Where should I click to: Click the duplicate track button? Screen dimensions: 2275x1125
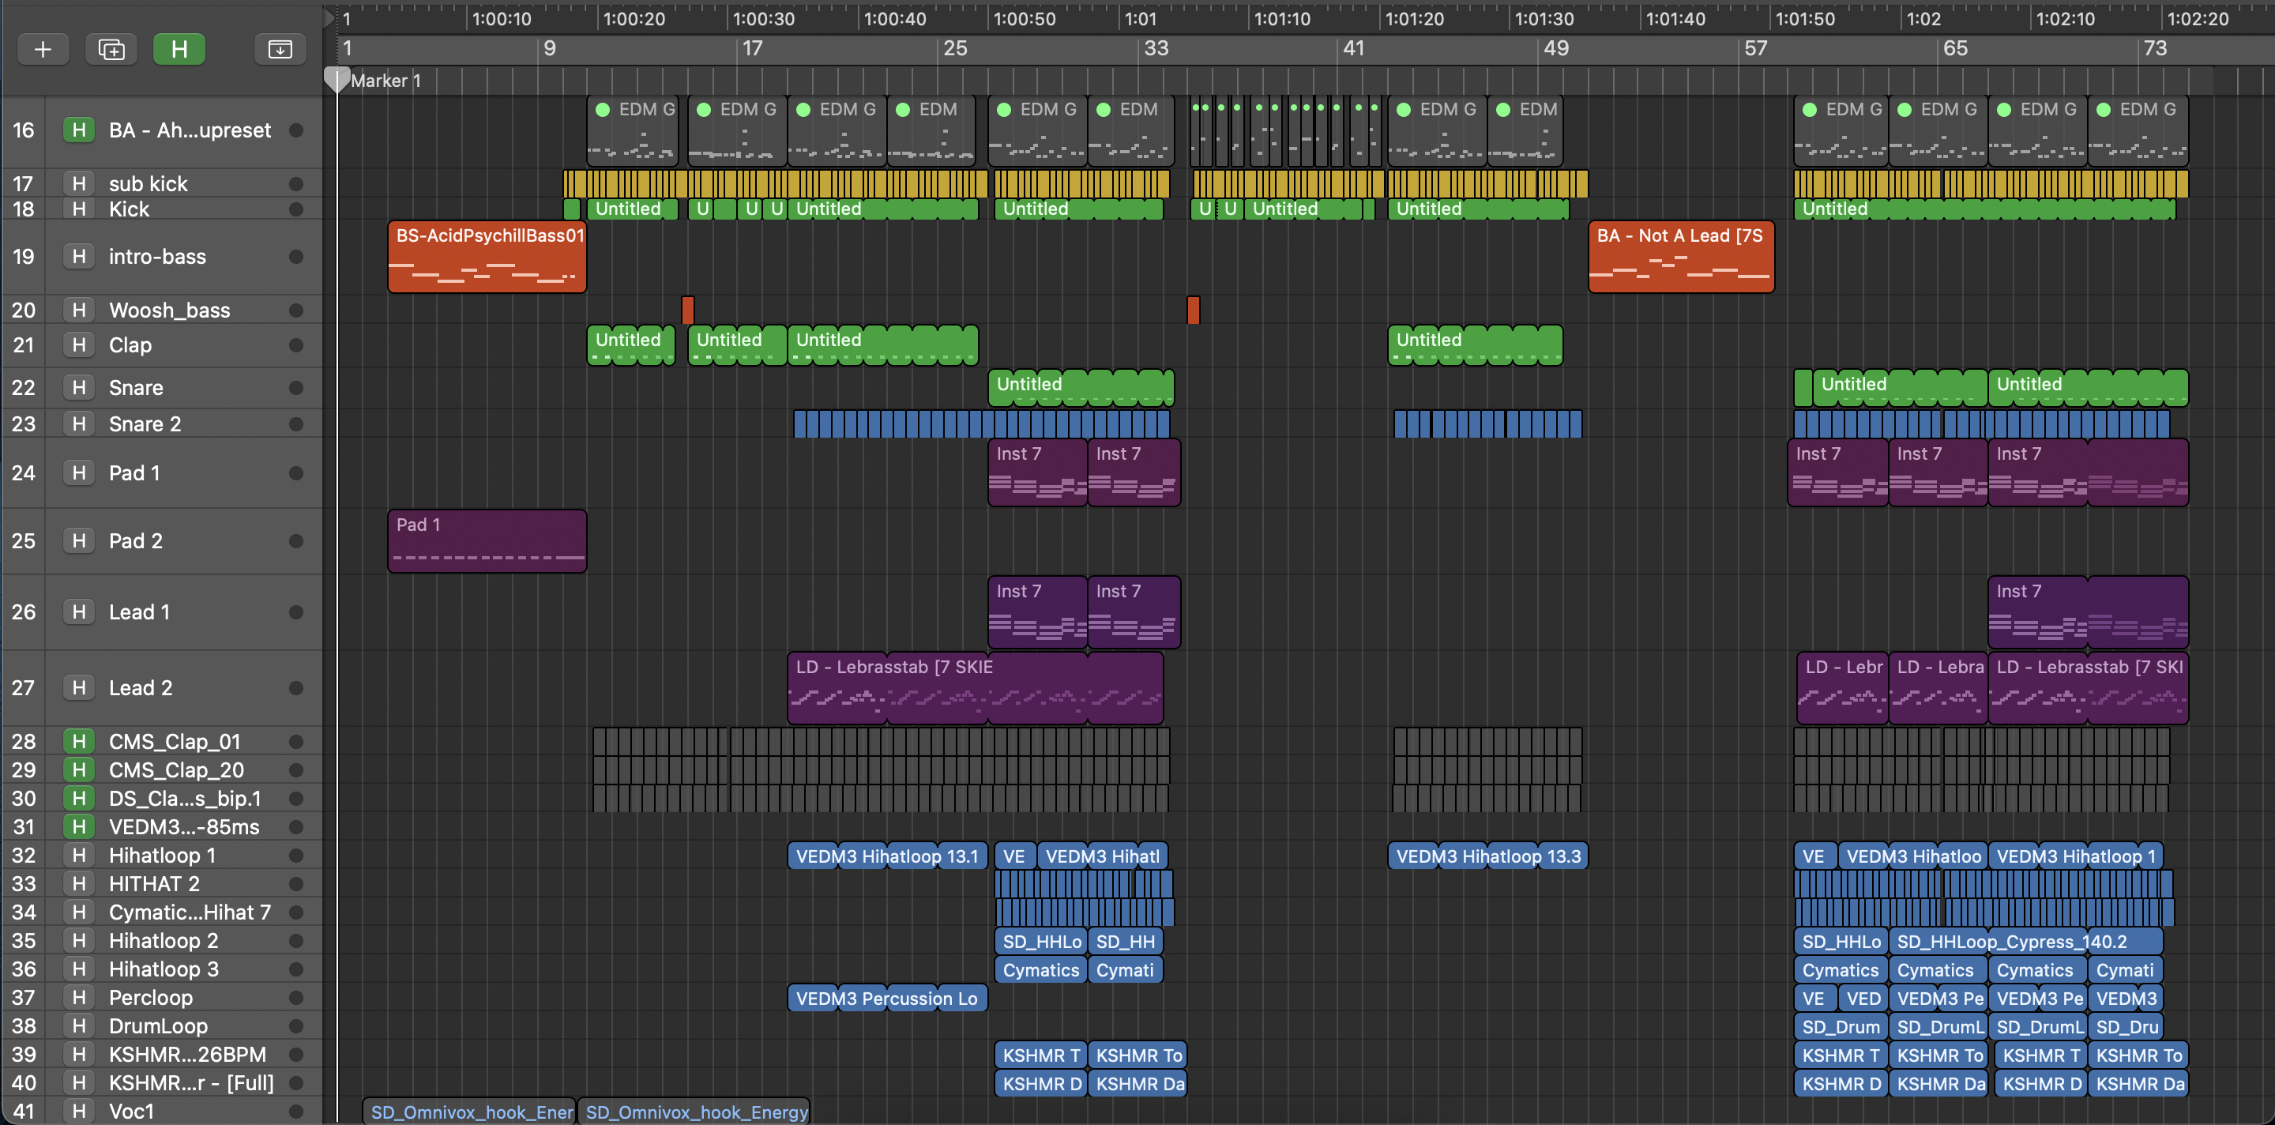[111, 50]
